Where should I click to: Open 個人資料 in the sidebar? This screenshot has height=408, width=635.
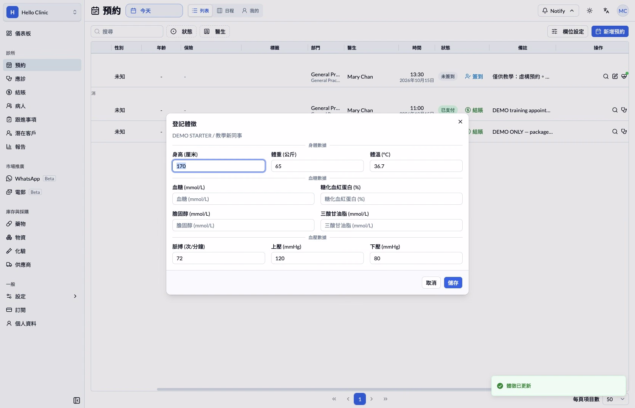pyautogui.click(x=42, y=323)
